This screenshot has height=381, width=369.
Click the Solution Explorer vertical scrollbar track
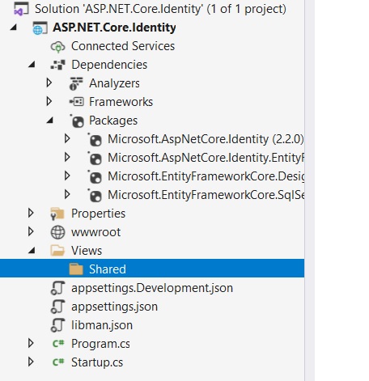tap(309, 190)
